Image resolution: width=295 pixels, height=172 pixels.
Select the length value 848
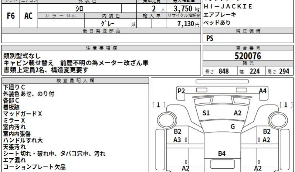click(224, 71)
